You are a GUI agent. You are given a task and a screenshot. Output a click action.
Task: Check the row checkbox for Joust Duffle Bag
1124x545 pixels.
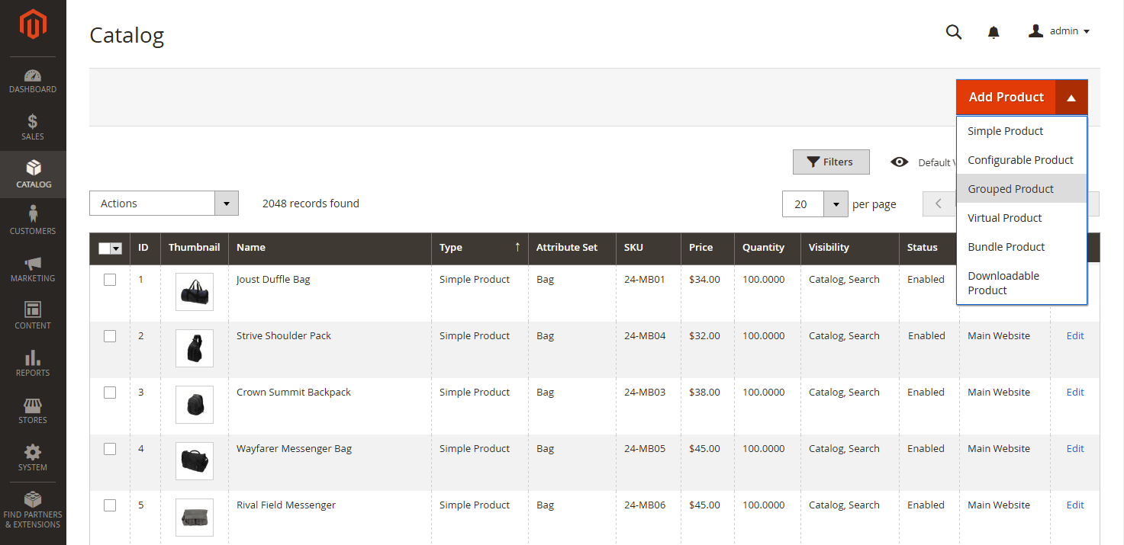[x=110, y=280]
